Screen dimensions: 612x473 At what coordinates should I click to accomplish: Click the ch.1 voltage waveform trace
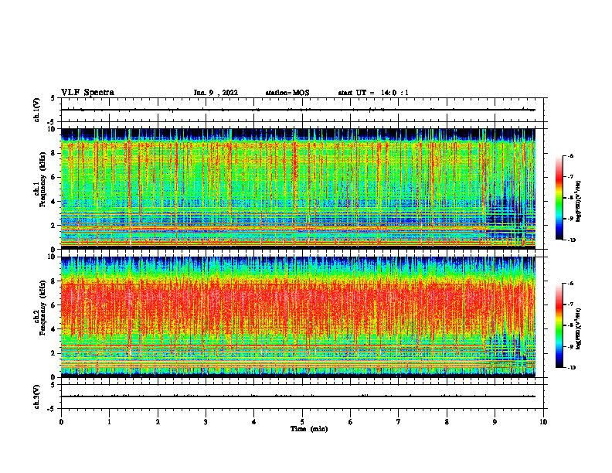click(x=298, y=110)
